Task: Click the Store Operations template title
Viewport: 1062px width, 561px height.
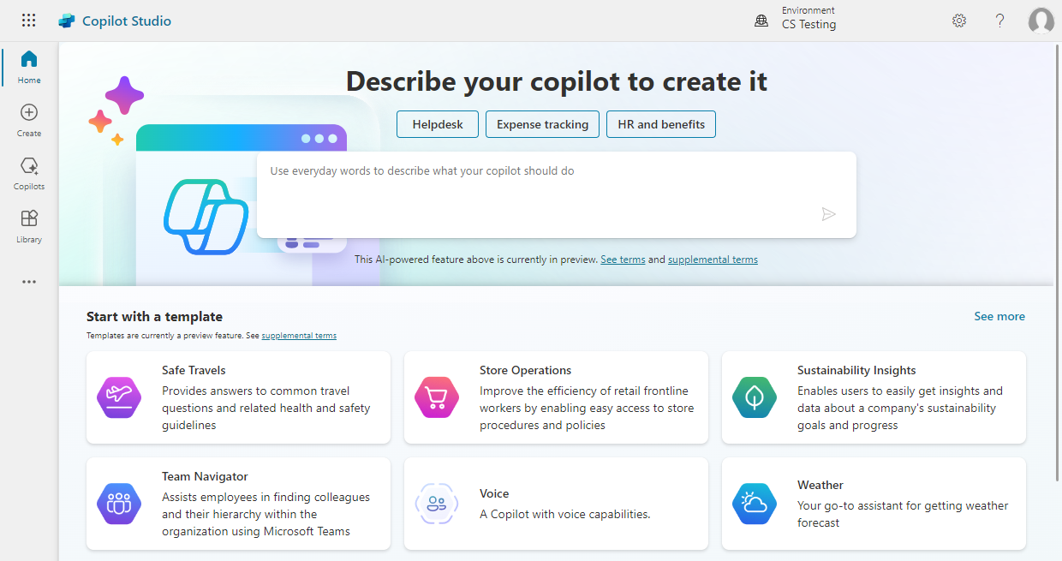Action: [x=525, y=370]
